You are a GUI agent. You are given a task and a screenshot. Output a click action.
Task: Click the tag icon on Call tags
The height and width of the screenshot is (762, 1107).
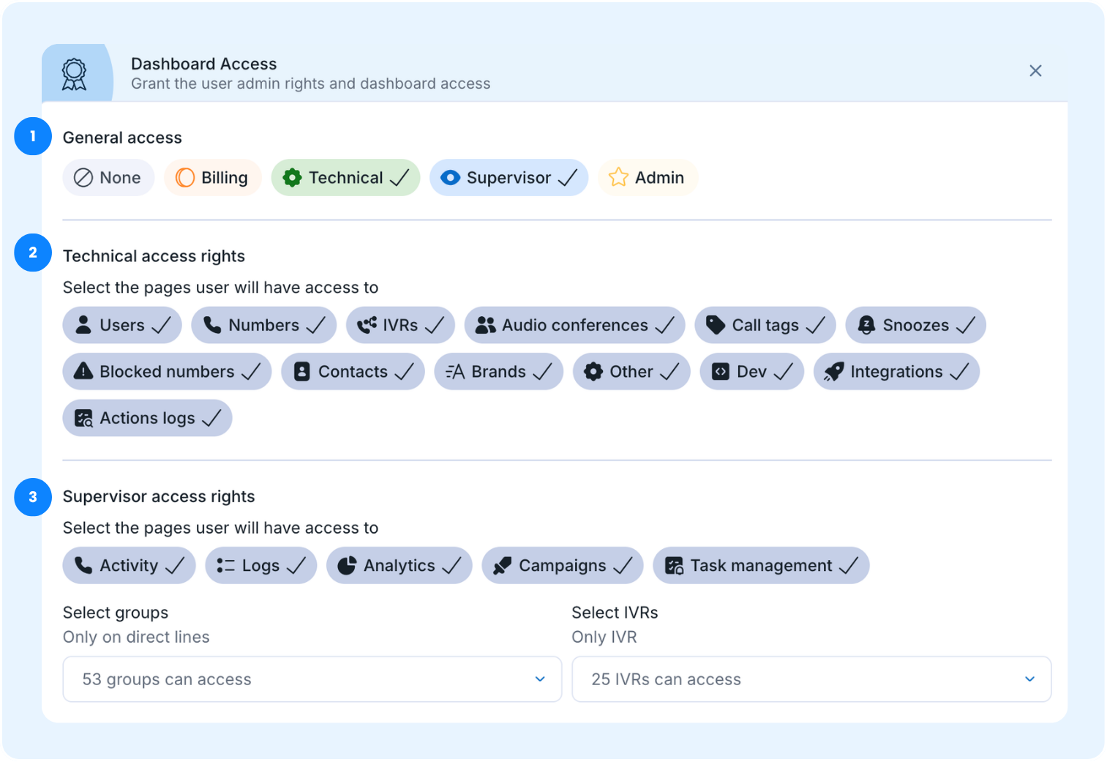coord(715,325)
